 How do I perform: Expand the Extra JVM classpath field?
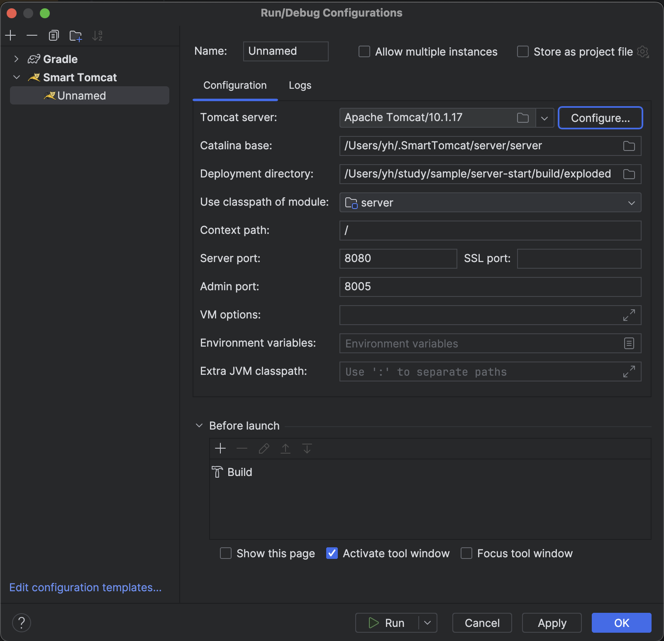tap(629, 371)
